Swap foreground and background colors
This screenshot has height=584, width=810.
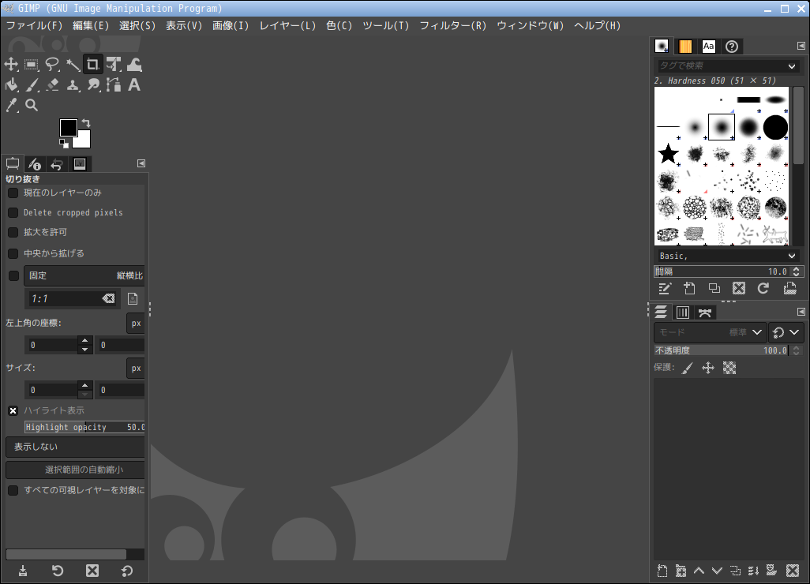[x=86, y=123]
